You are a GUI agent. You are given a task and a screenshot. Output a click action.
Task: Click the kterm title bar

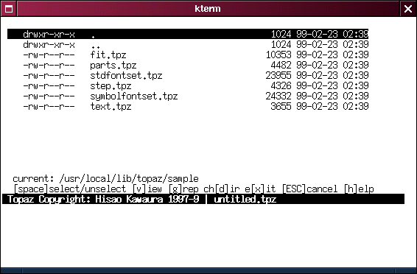[x=208, y=9]
